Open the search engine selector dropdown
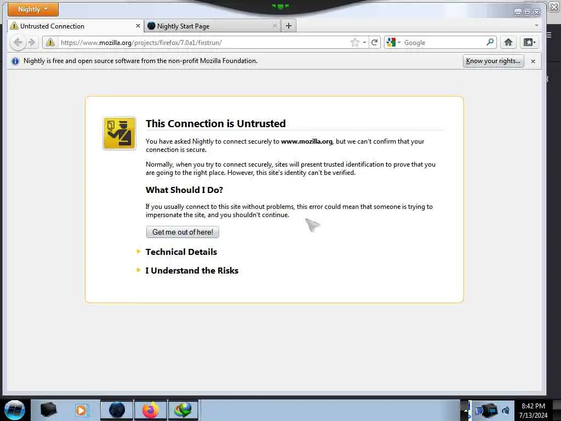561x421 pixels. tap(393, 43)
